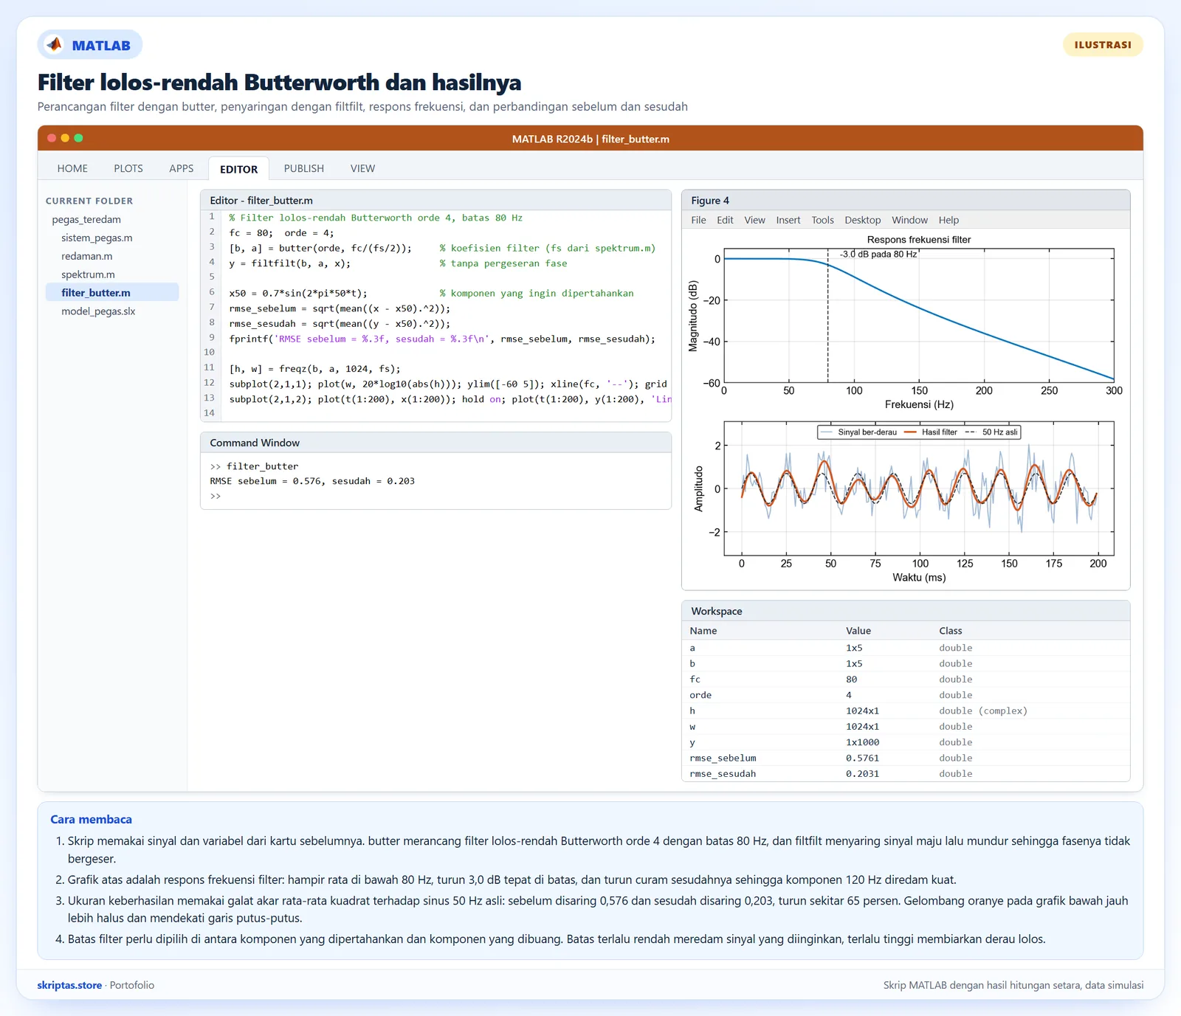Click the 'Hasil filter' legend entry
The width and height of the screenshot is (1181, 1016).
click(931, 432)
